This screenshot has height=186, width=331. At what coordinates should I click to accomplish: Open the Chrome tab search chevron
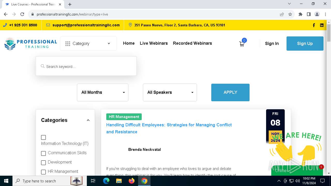[x=289, y=4]
